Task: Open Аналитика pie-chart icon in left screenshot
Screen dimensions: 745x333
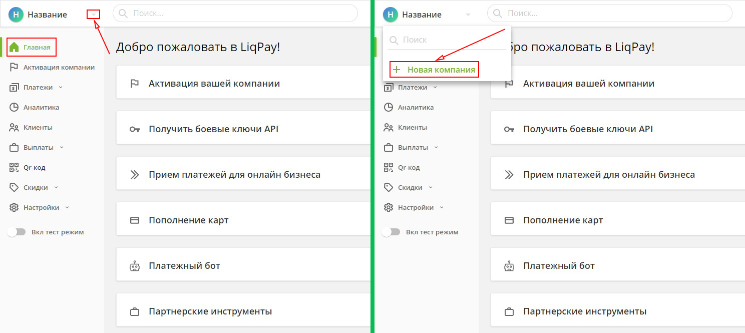Action: (x=14, y=107)
